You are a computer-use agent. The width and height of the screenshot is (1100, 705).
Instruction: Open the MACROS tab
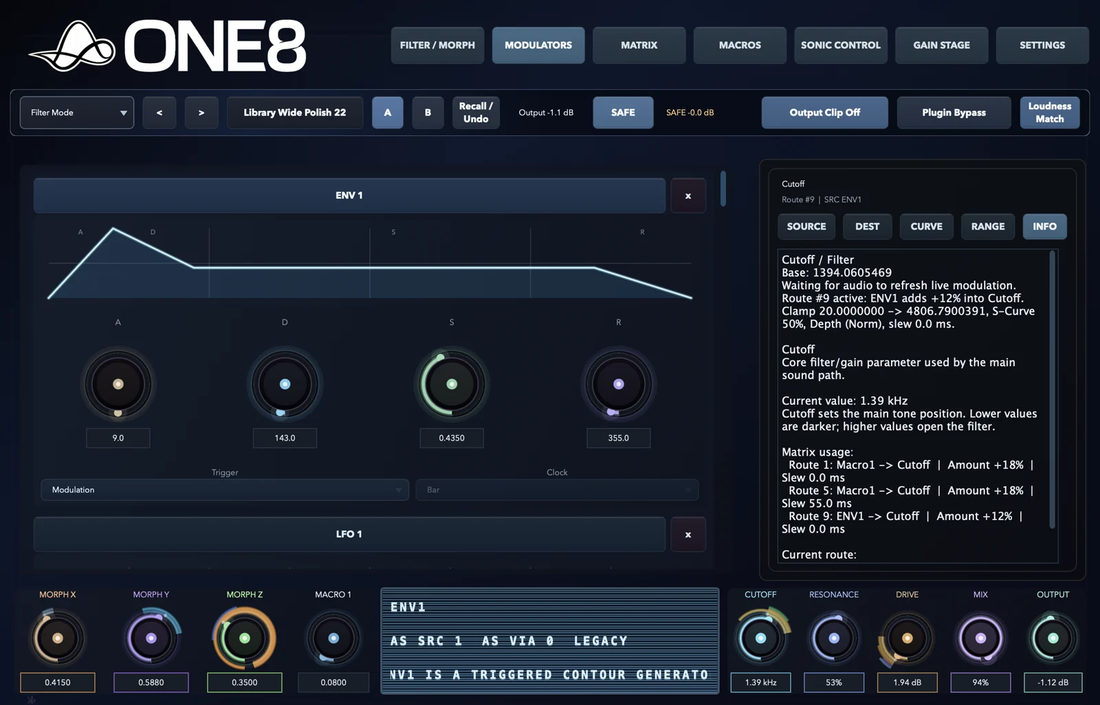(x=740, y=45)
